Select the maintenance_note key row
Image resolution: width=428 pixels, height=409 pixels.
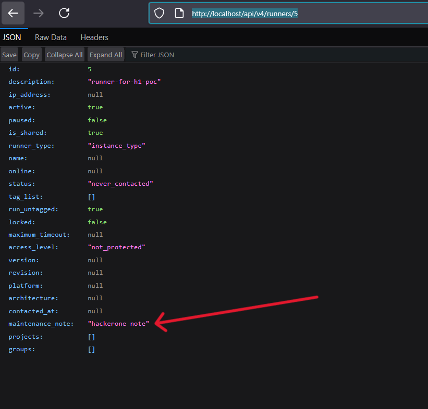click(x=41, y=324)
